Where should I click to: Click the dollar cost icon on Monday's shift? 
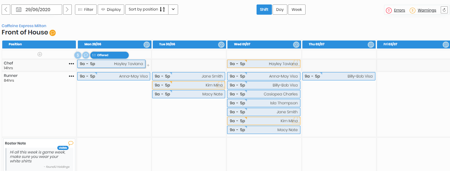click(78, 55)
